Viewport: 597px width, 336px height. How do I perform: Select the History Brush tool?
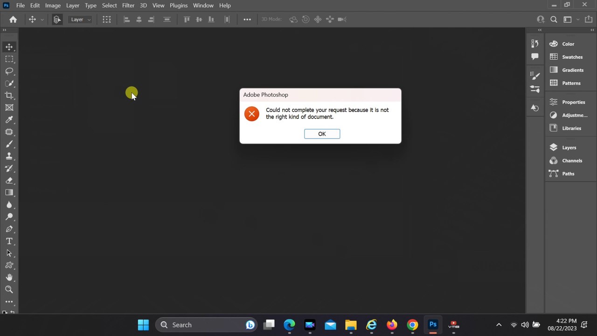[9, 168]
